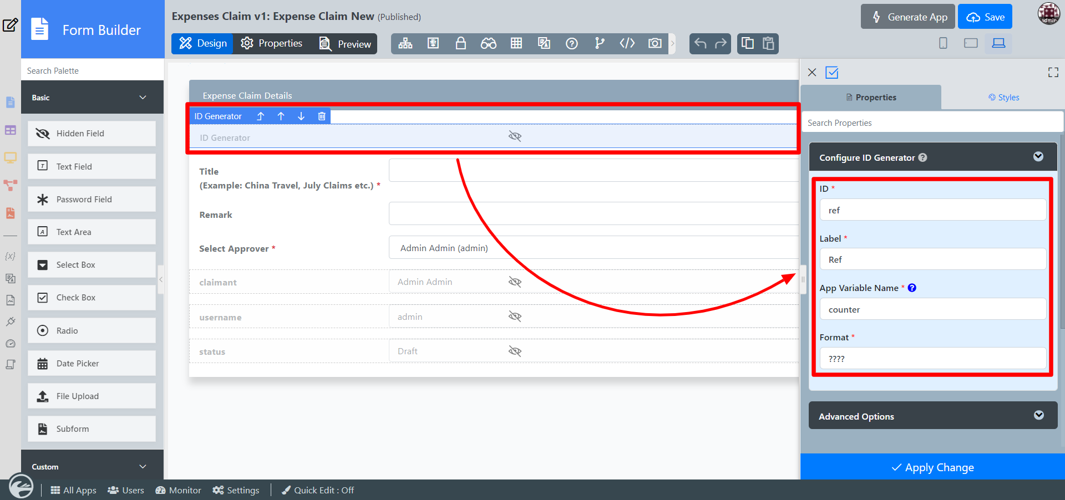Save the form
1065x500 pixels.
pos(985,17)
